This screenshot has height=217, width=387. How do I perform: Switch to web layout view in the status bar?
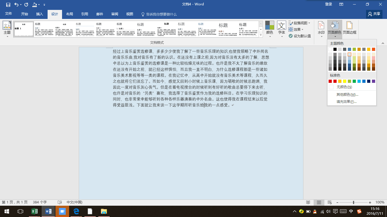(x=329, y=203)
